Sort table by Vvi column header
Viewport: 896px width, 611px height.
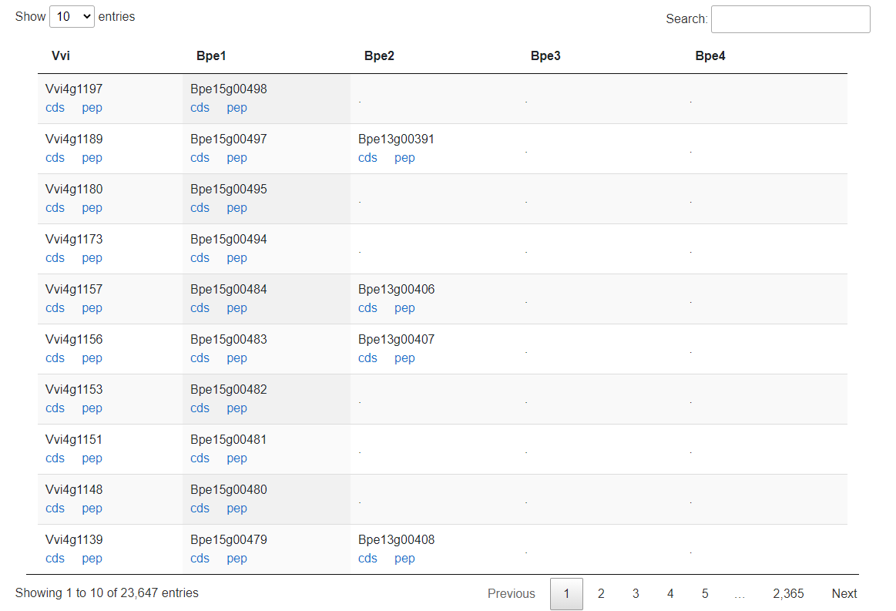tap(61, 56)
